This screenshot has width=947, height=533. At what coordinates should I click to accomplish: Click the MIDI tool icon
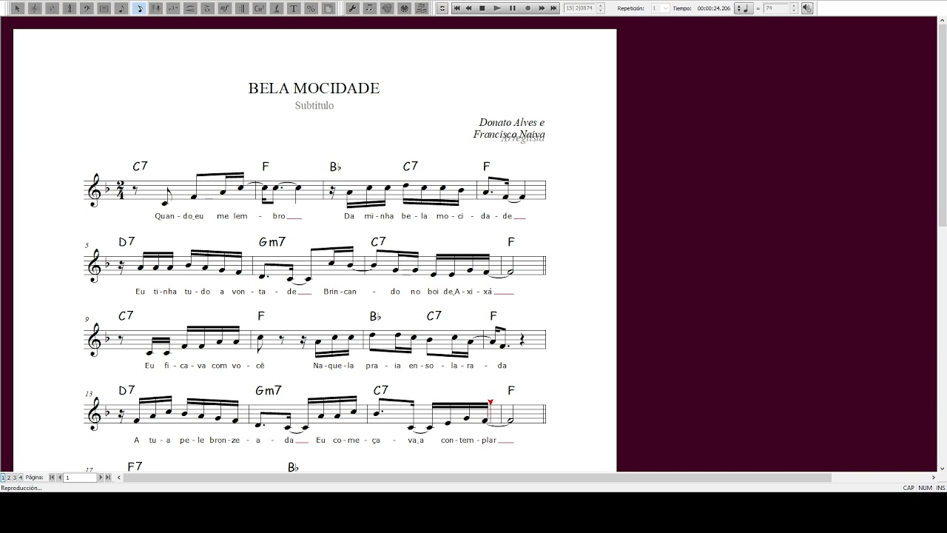(404, 8)
